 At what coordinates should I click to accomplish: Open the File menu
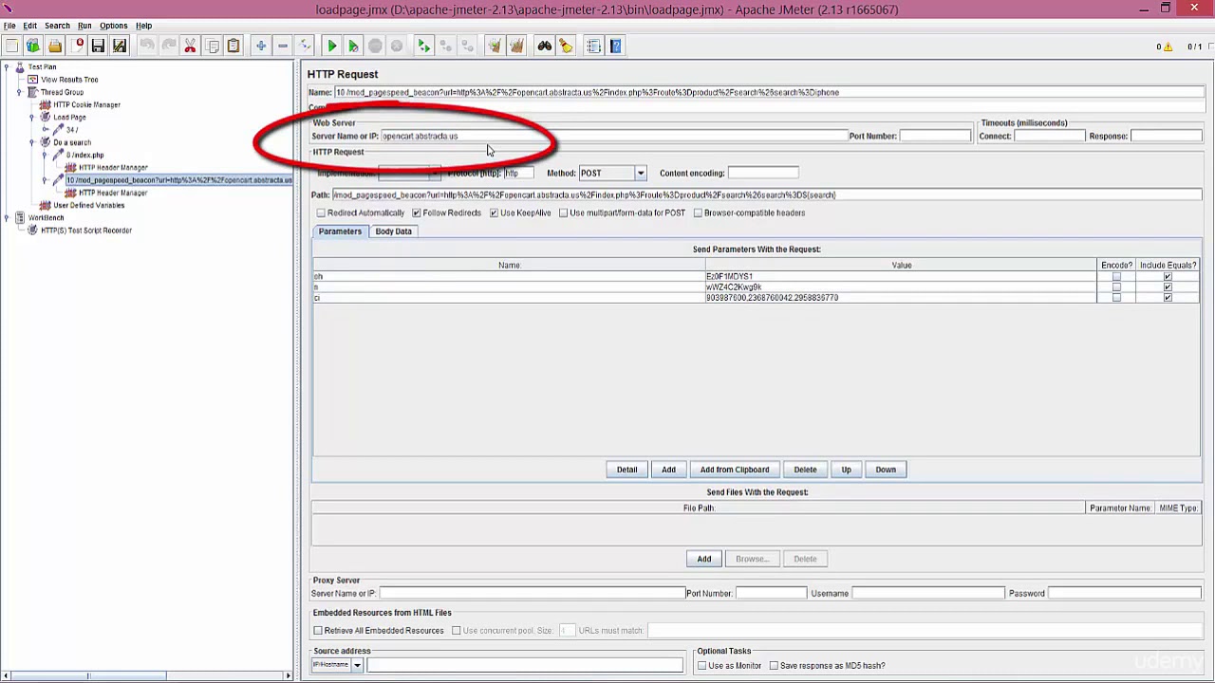pos(9,26)
